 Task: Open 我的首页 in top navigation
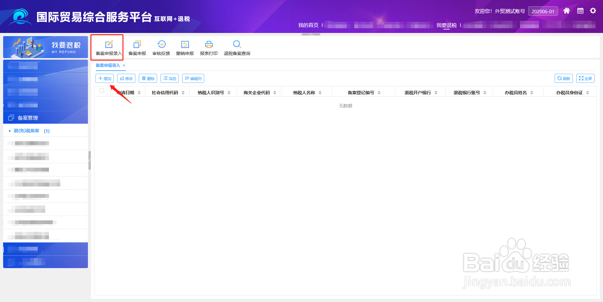click(308, 25)
